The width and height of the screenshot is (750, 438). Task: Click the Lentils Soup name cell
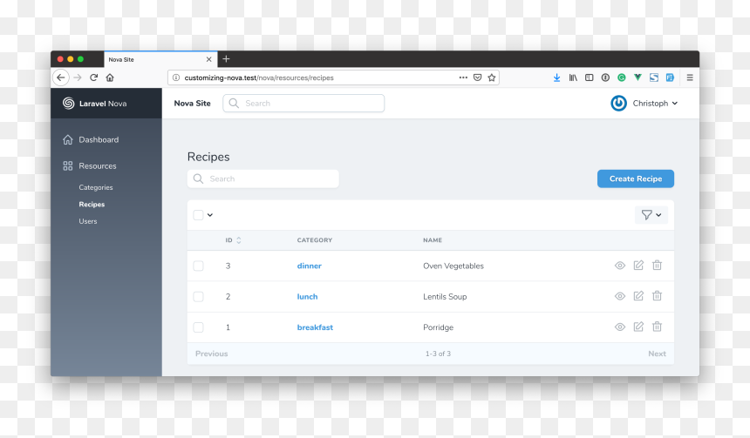pyautogui.click(x=445, y=297)
